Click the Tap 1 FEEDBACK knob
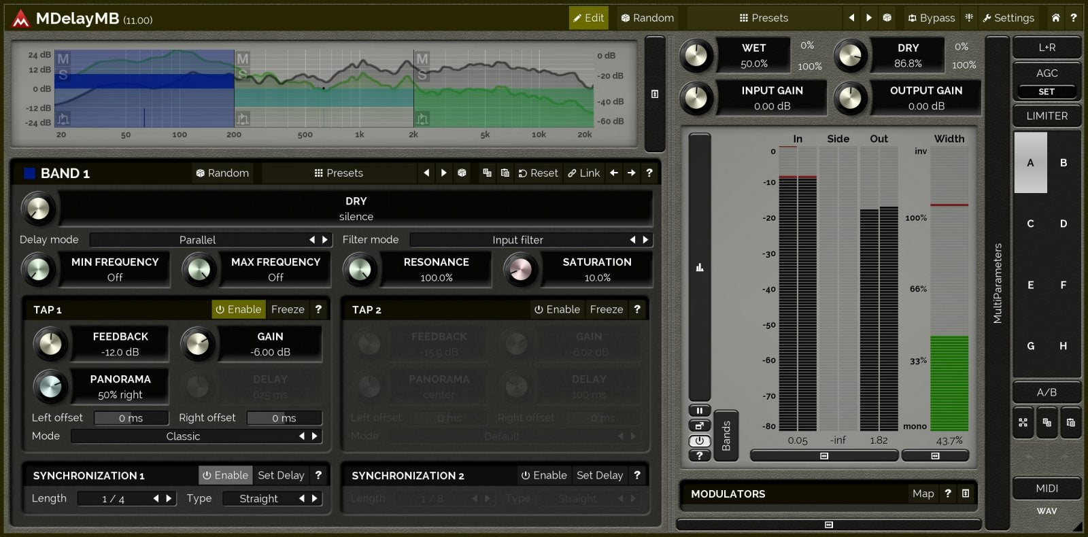Image resolution: width=1088 pixels, height=537 pixels. (x=50, y=344)
